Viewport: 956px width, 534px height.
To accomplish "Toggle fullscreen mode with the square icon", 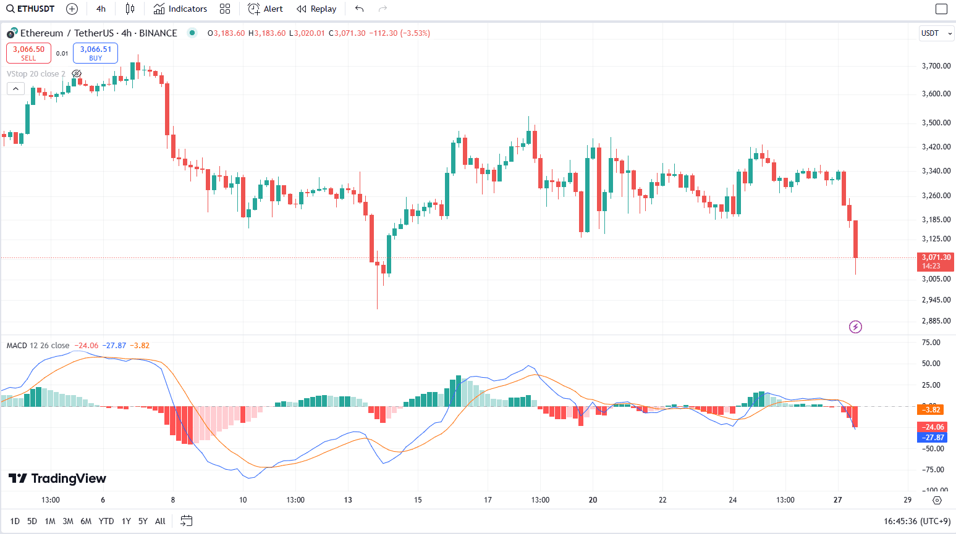I will tap(941, 9).
